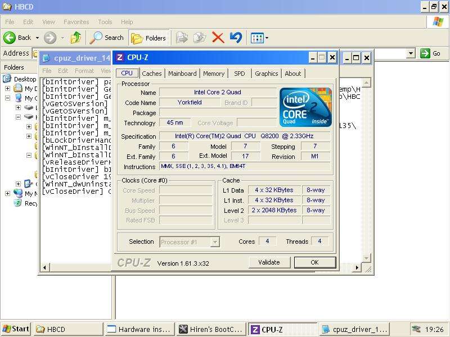Open the Favorites menu in Explorer

[76, 22]
